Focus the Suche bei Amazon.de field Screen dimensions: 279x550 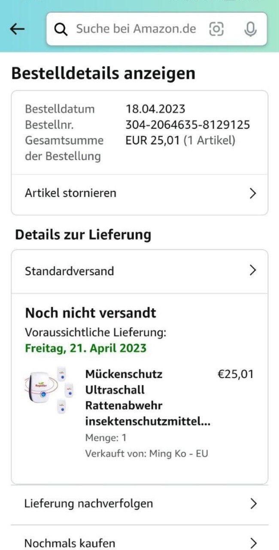point(157,29)
